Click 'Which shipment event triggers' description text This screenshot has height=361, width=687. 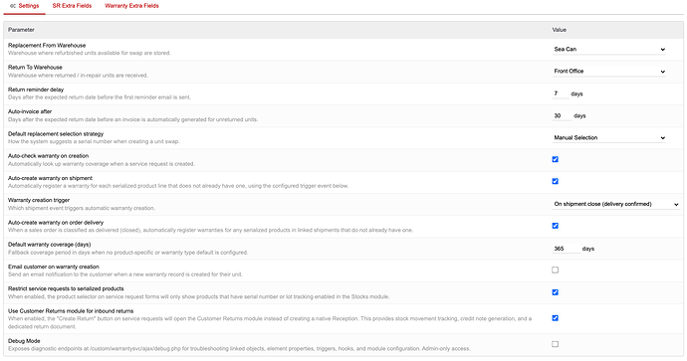pos(82,208)
